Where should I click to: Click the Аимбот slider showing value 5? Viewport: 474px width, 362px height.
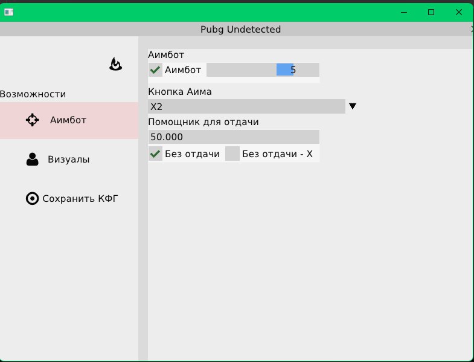263,69
